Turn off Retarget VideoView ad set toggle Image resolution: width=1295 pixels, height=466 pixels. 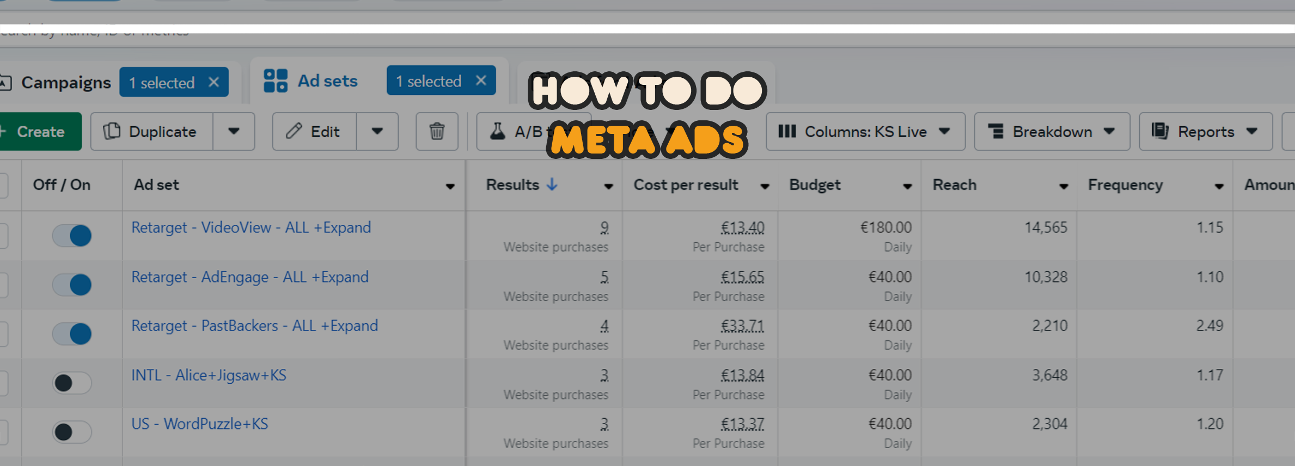click(72, 236)
